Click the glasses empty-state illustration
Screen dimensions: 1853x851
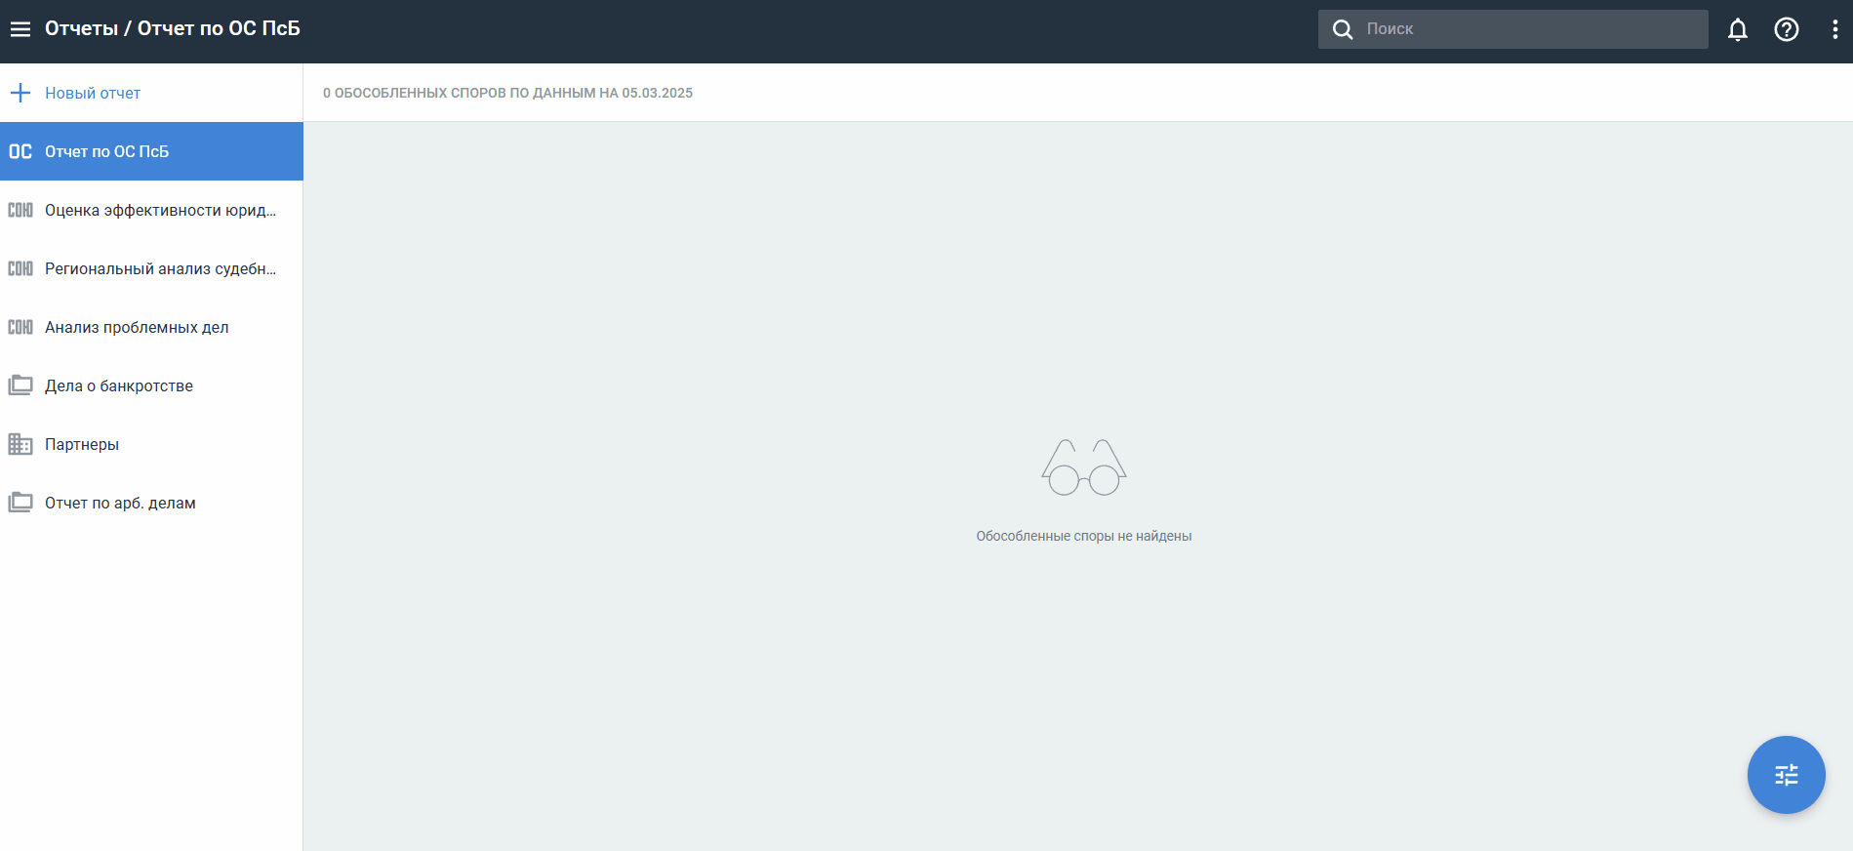(1083, 467)
